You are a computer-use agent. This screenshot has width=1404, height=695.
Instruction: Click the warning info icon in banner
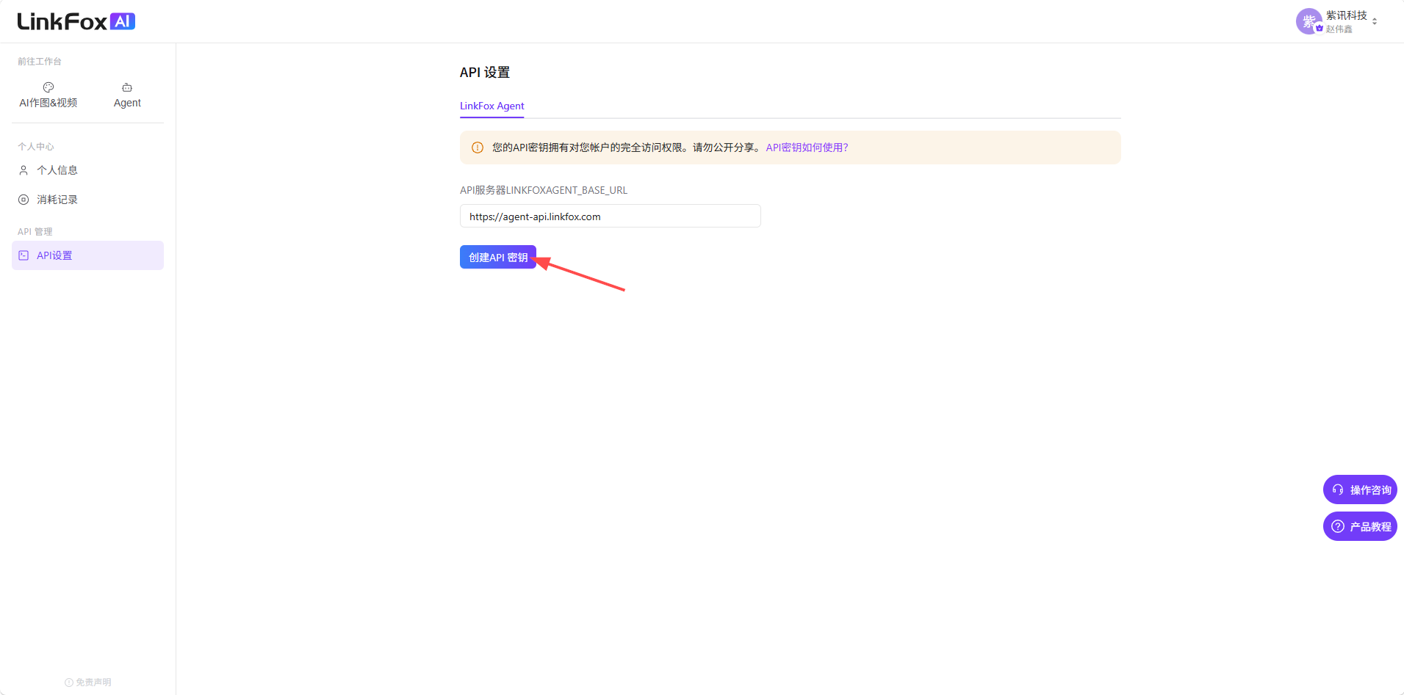(x=478, y=148)
